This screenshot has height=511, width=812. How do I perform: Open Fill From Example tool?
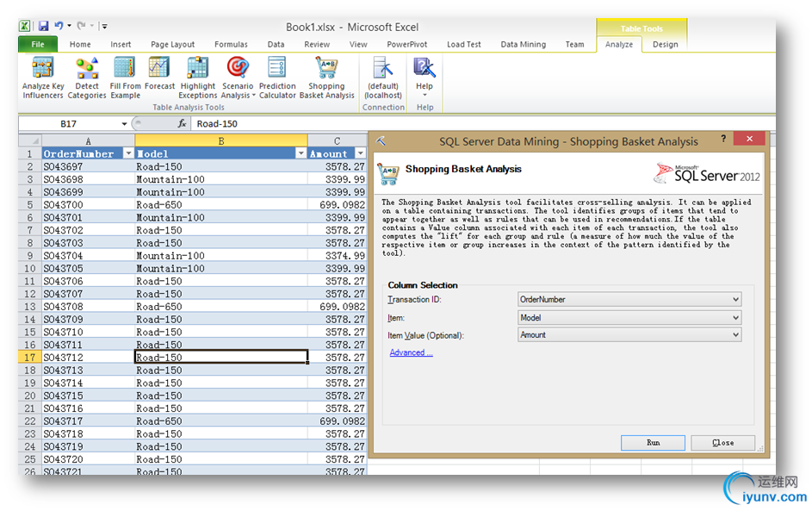tap(125, 78)
